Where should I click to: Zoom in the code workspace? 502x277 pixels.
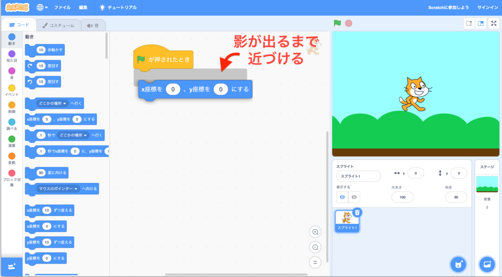315,232
